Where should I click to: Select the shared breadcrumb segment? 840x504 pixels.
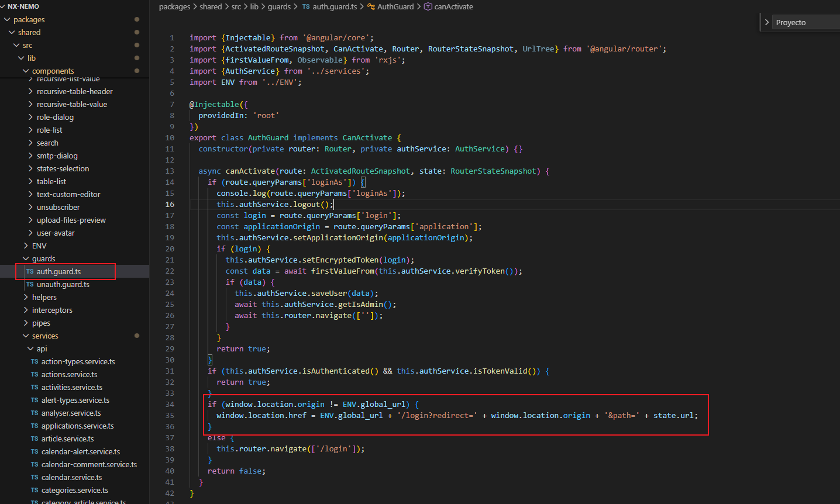point(211,7)
